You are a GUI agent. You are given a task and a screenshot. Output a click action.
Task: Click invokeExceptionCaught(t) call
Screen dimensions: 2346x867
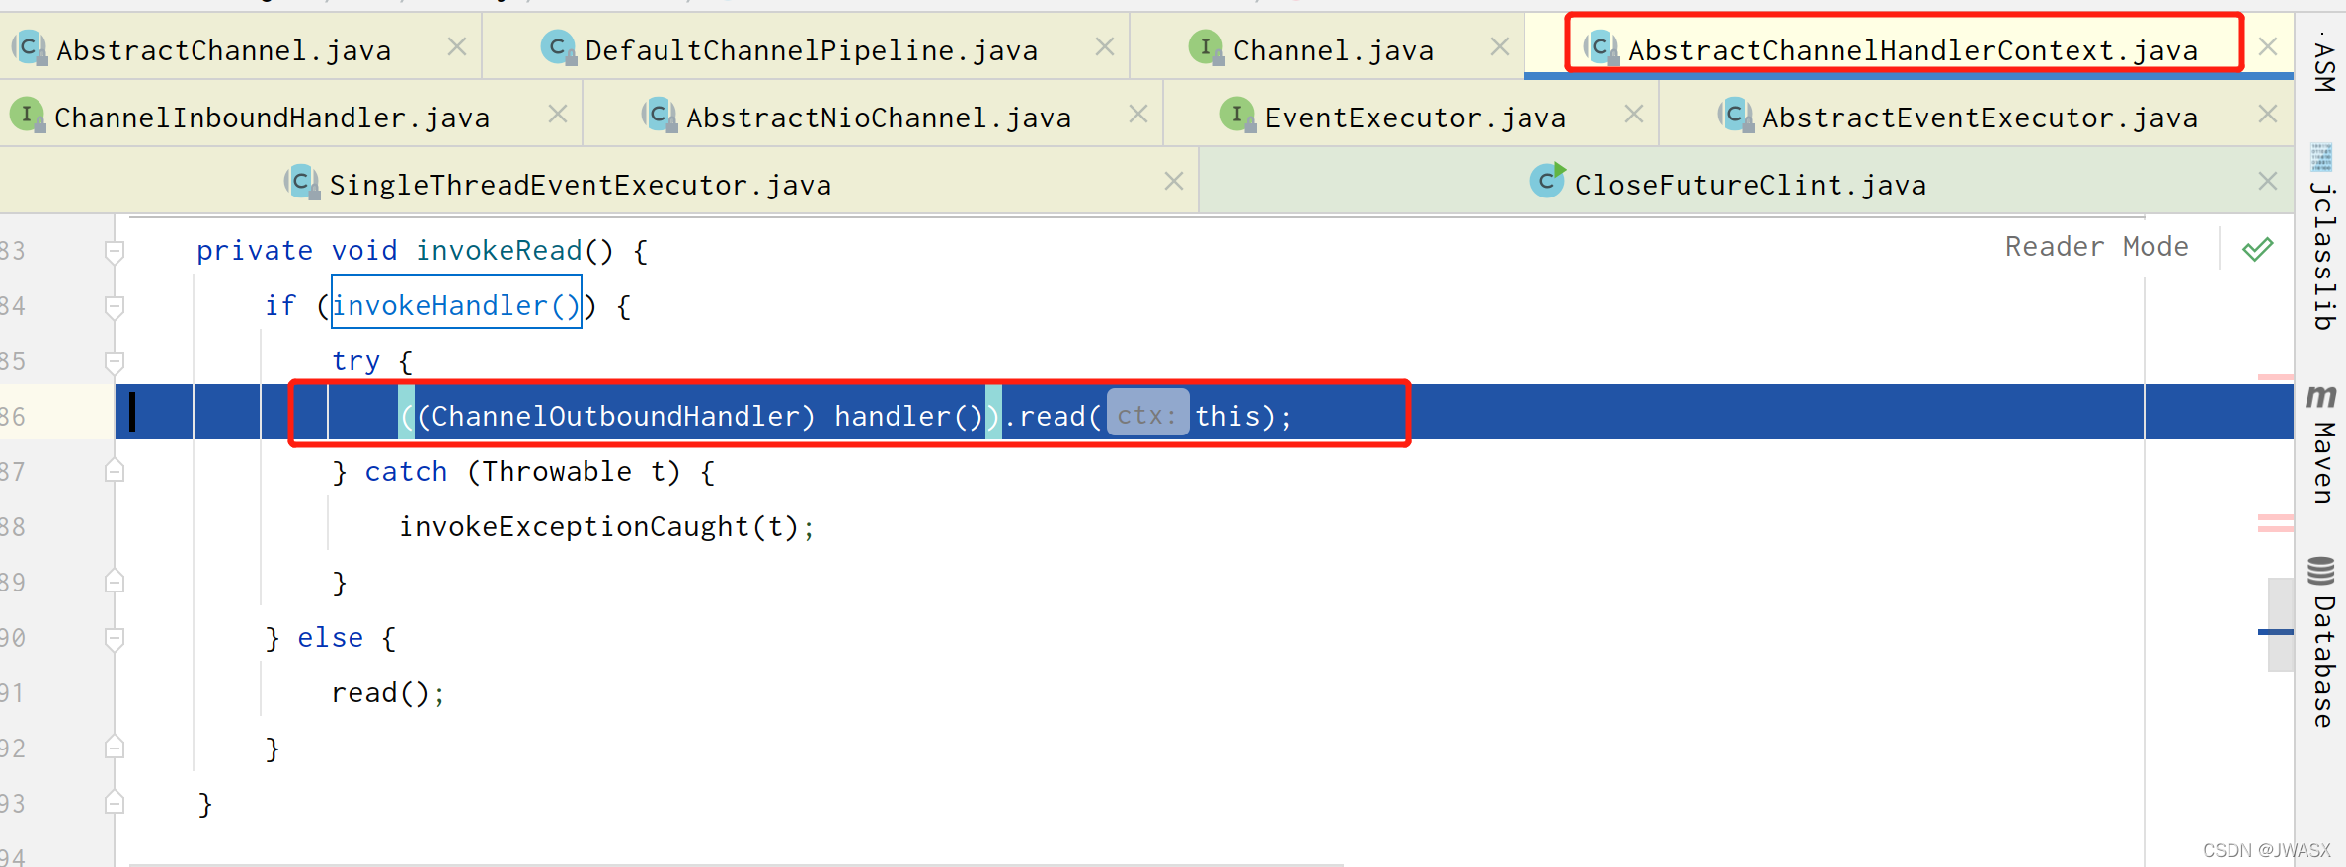[x=598, y=526]
